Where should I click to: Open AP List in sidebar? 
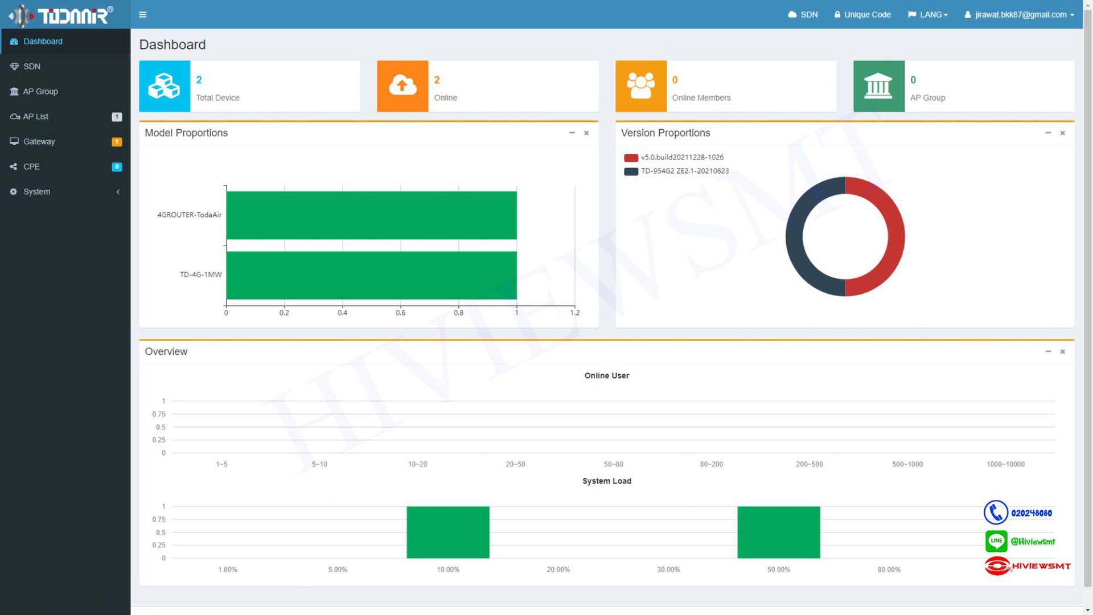tap(35, 116)
